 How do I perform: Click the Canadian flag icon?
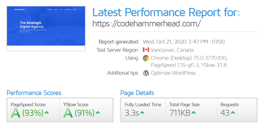tap(146, 50)
